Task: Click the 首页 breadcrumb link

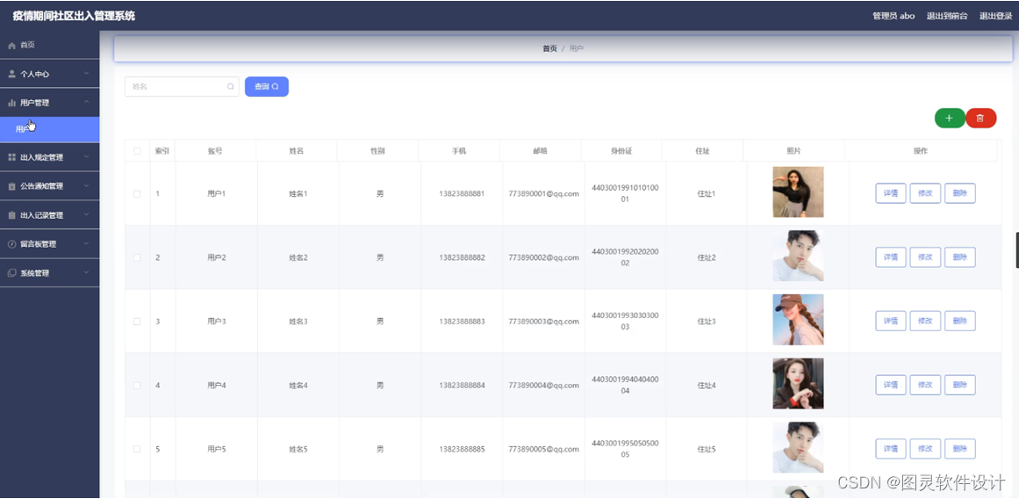Action: click(549, 49)
